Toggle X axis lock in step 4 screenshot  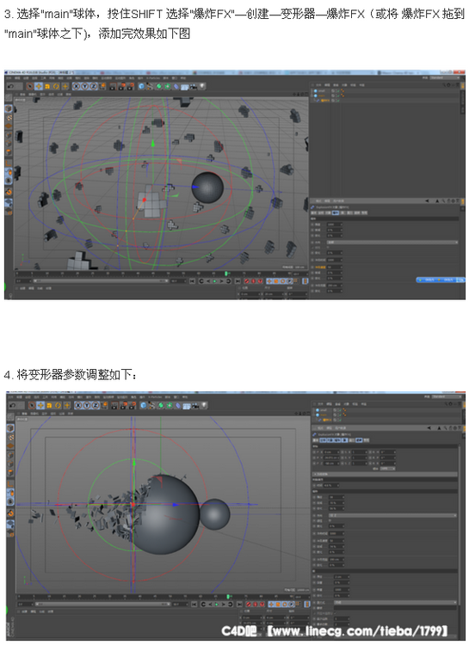pos(77,405)
